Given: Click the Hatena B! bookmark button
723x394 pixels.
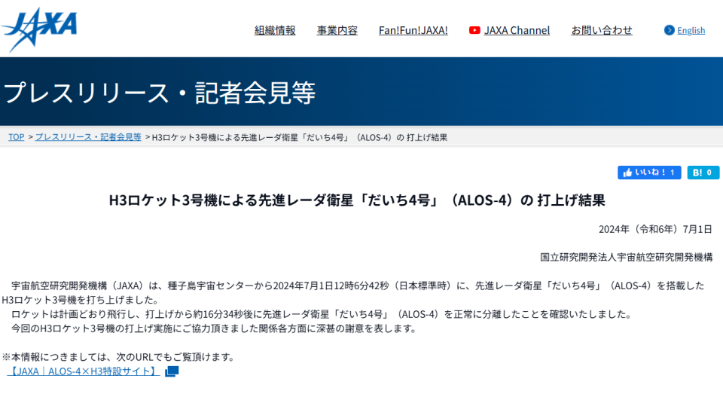Looking at the screenshot, I should coord(703,173).
